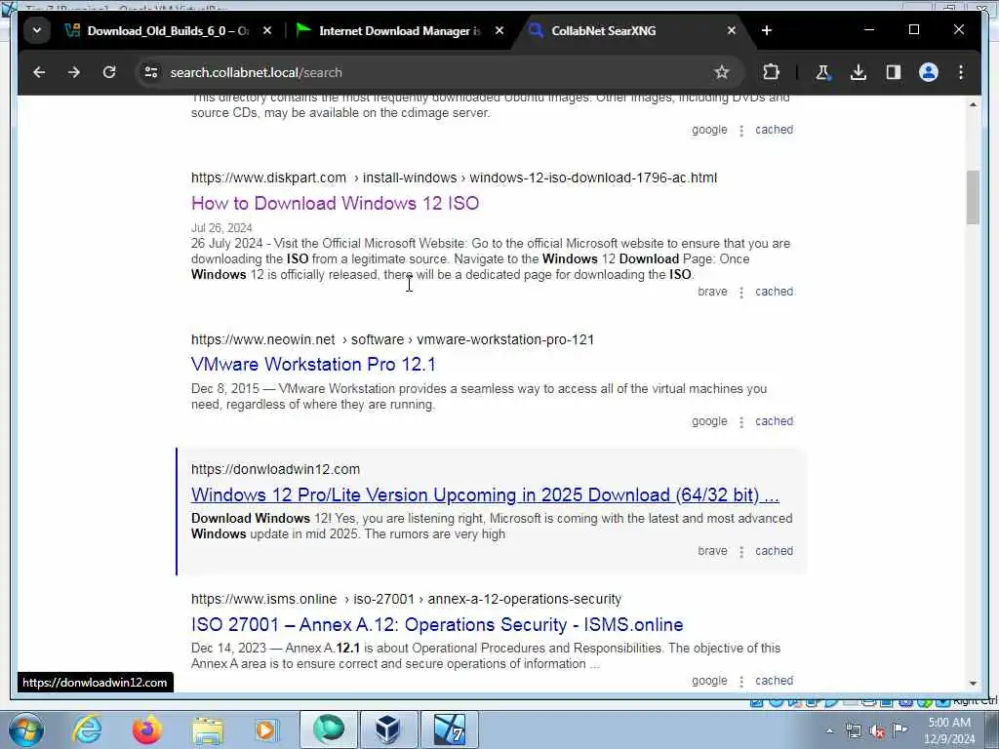
Task: Open Windows 12 Pro/Lite Version Upcoming result
Action: pos(485,494)
